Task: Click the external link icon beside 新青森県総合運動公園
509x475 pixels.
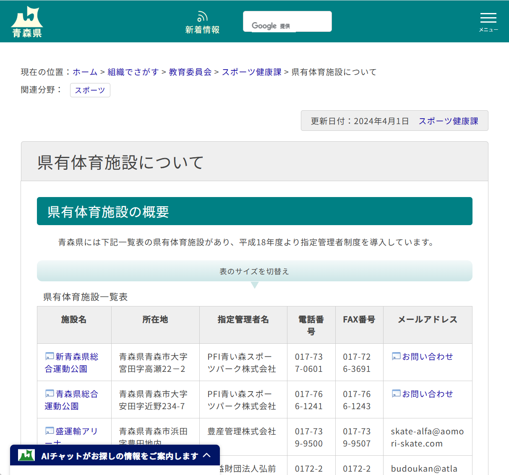Action: pos(49,356)
